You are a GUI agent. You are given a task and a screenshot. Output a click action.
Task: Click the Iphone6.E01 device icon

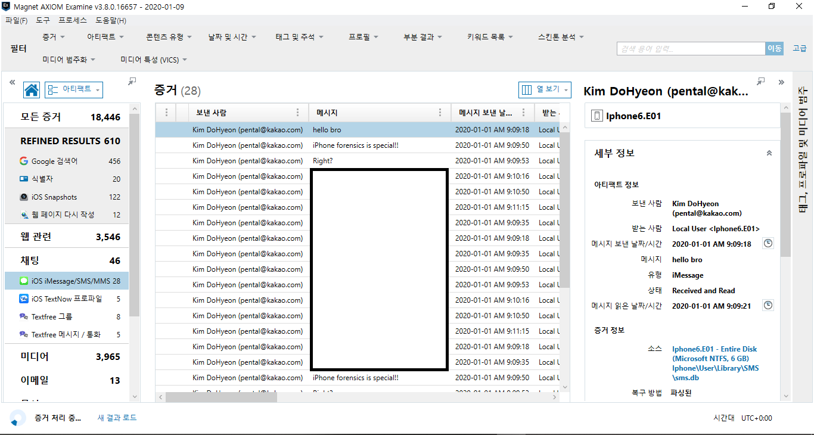(597, 116)
